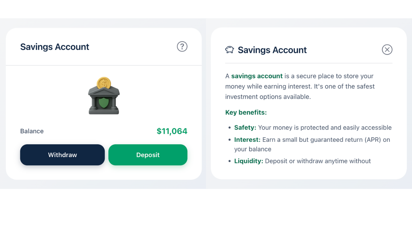Click the info panel's Savings Account heading
The height and width of the screenshot is (232, 412).
click(272, 50)
